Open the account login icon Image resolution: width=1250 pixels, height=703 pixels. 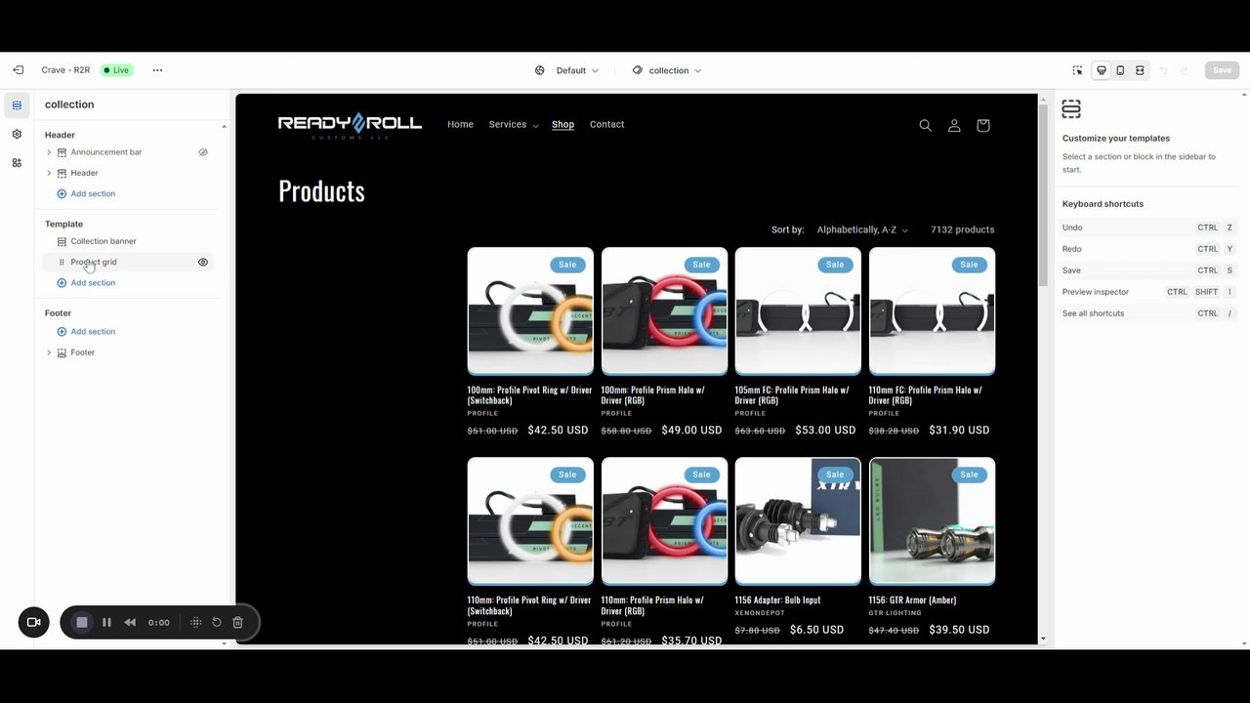(x=954, y=125)
